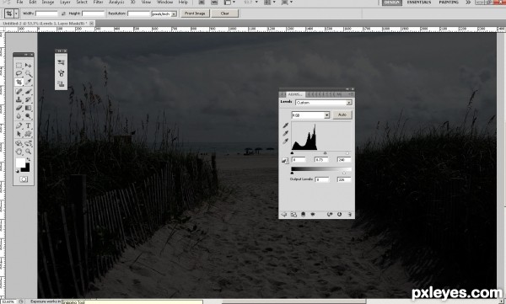Click the Front Image button

[196, 13]
